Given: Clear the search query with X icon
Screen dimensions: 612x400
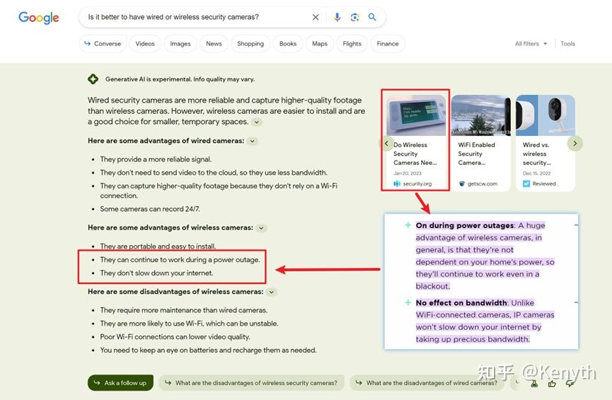Looking at the screenshot, I should (x=316, y=17).
